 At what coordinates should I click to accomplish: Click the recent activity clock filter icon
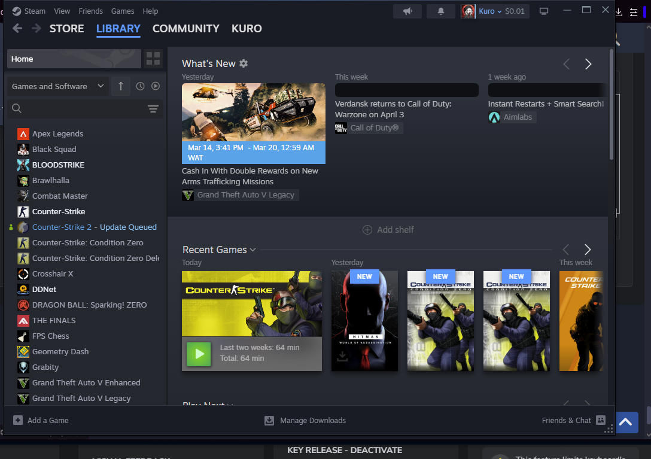(x=140, y=86)
